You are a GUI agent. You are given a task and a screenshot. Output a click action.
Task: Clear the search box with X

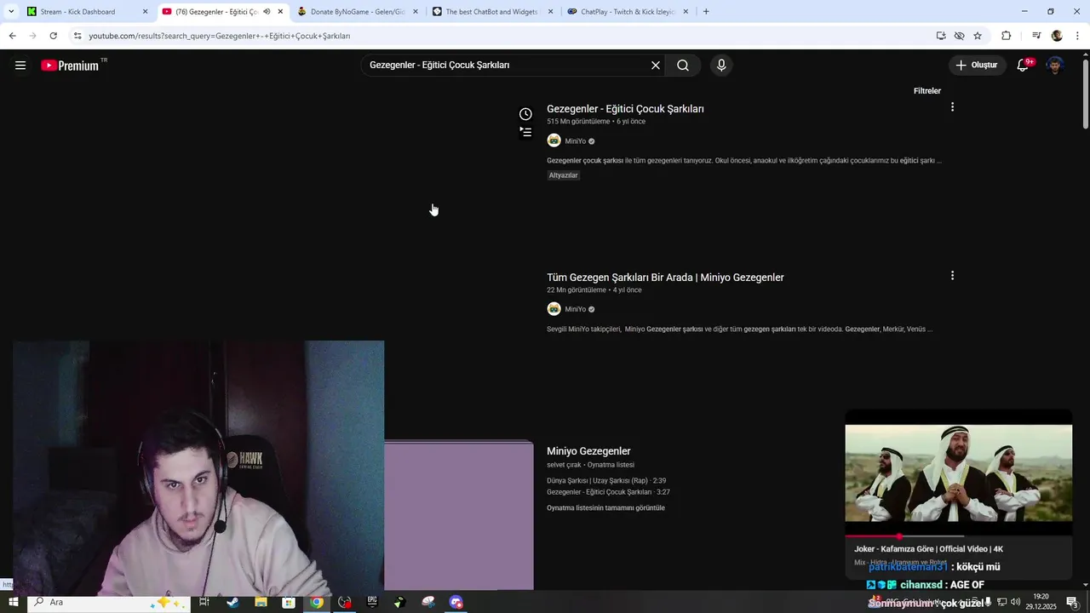656,66
